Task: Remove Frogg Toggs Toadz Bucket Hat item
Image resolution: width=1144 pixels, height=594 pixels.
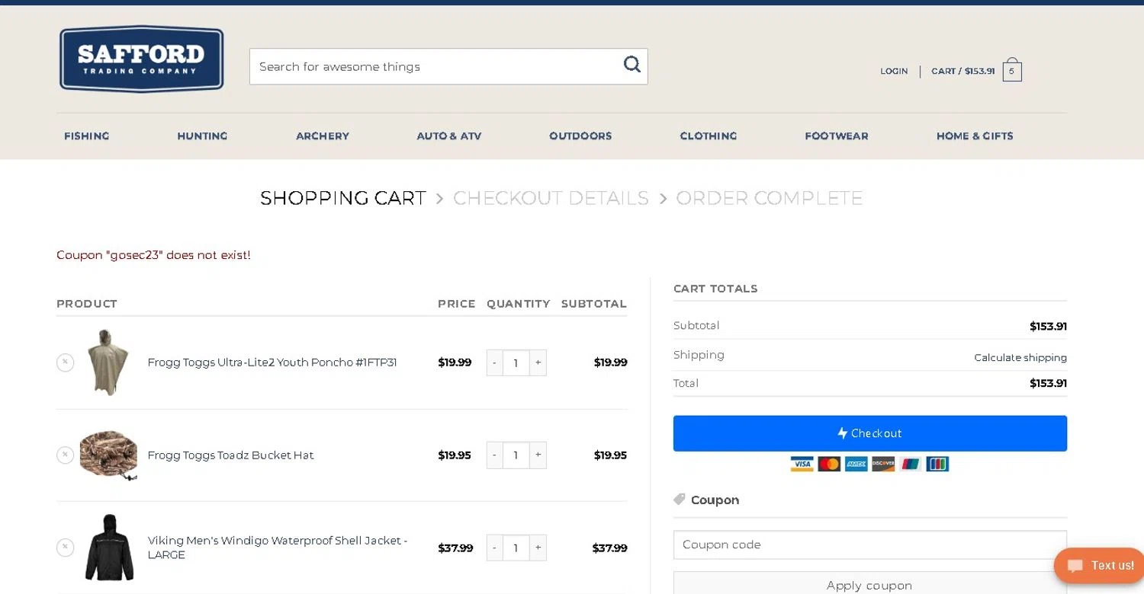Action: (x=65, y=455)
